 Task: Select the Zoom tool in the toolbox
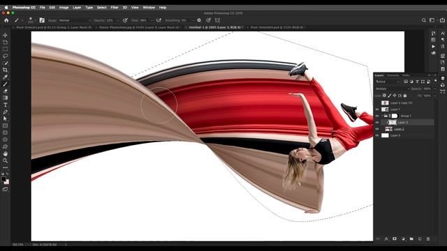(x=5, y=160)
